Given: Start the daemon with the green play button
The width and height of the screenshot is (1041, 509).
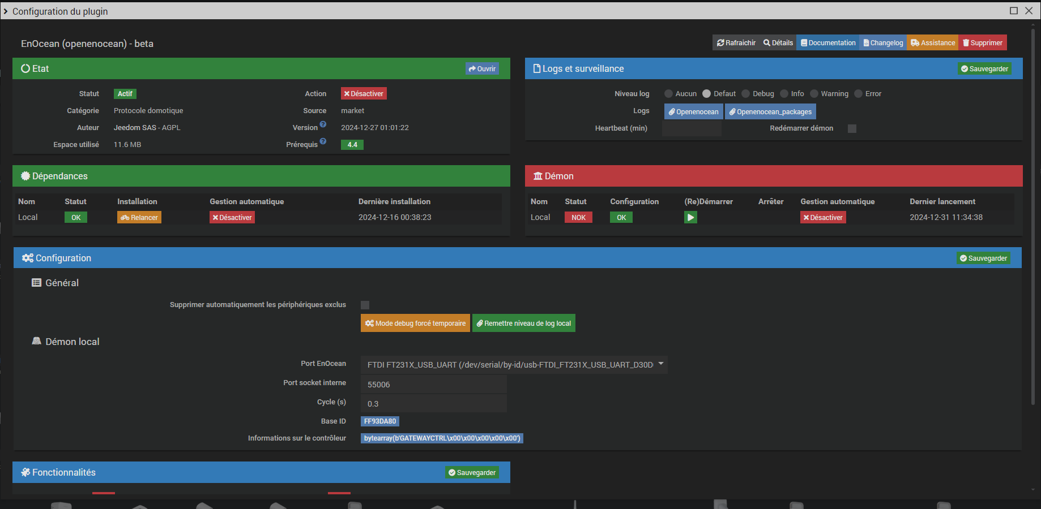Looking at the screenshot, I should (x=690, y=217).
